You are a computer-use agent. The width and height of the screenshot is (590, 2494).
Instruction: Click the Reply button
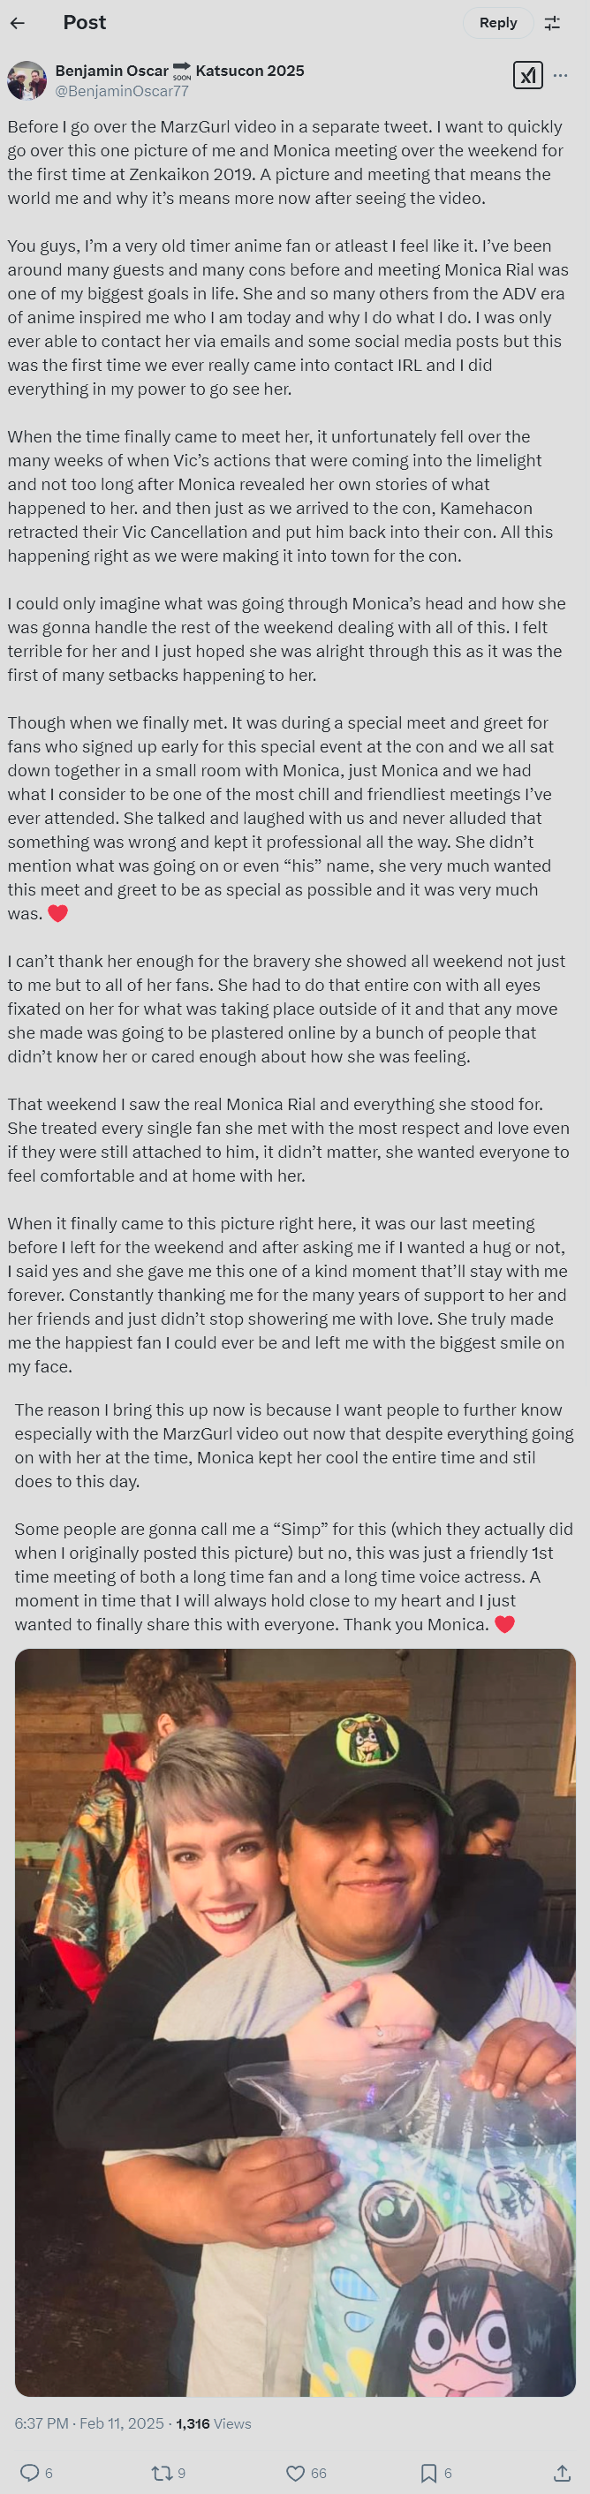point(498,22)
